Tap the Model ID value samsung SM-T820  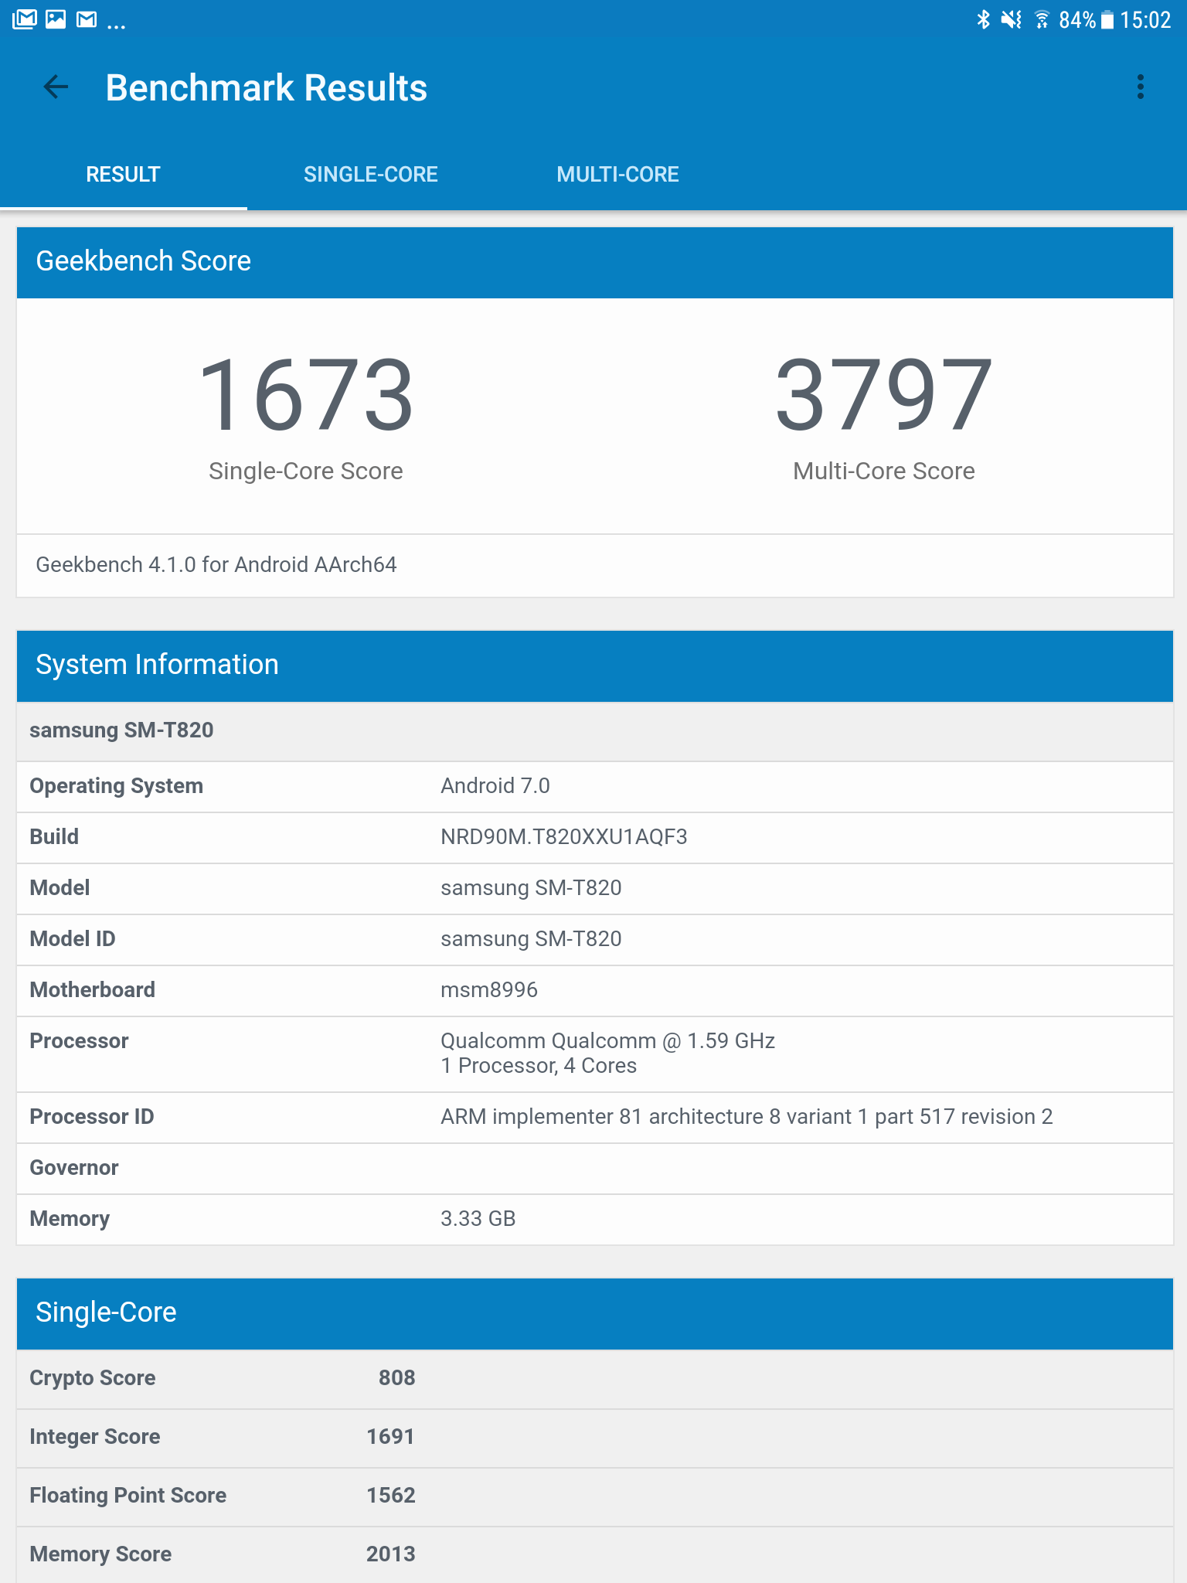click(x=531, y=939)
